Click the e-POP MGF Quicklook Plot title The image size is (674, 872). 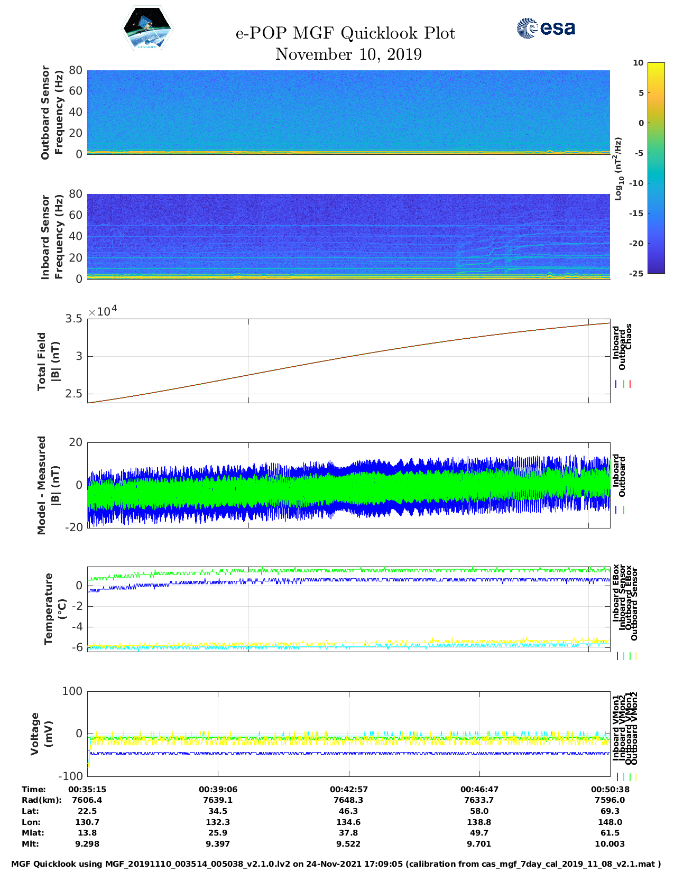[345, 33]
